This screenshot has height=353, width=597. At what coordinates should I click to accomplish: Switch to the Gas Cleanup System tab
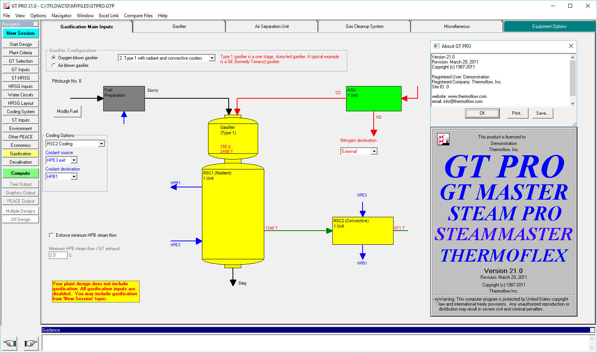(x=364, y=26)
